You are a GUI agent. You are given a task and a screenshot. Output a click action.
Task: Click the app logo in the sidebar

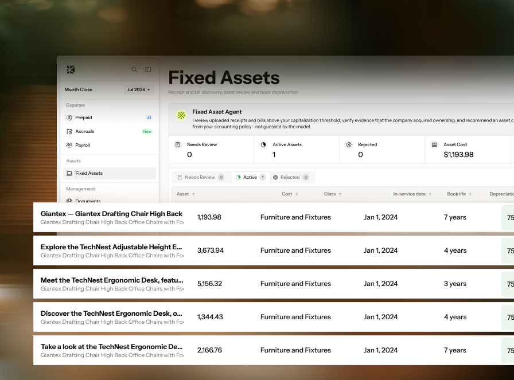point(71,69)
